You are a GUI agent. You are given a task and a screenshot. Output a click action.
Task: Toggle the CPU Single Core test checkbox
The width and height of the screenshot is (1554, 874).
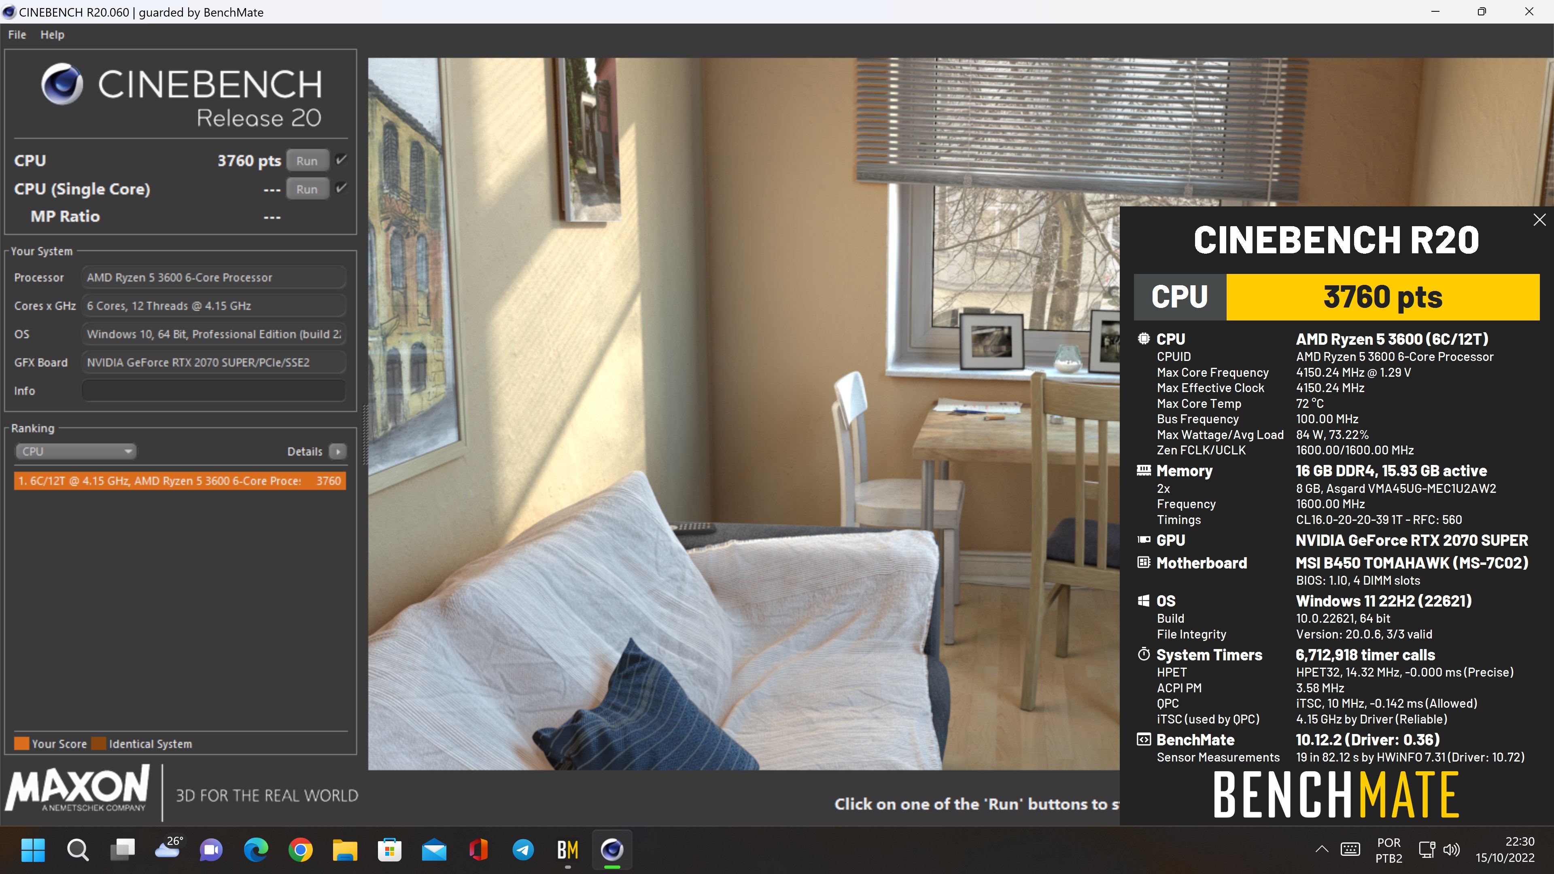click(x=341, y=188)
